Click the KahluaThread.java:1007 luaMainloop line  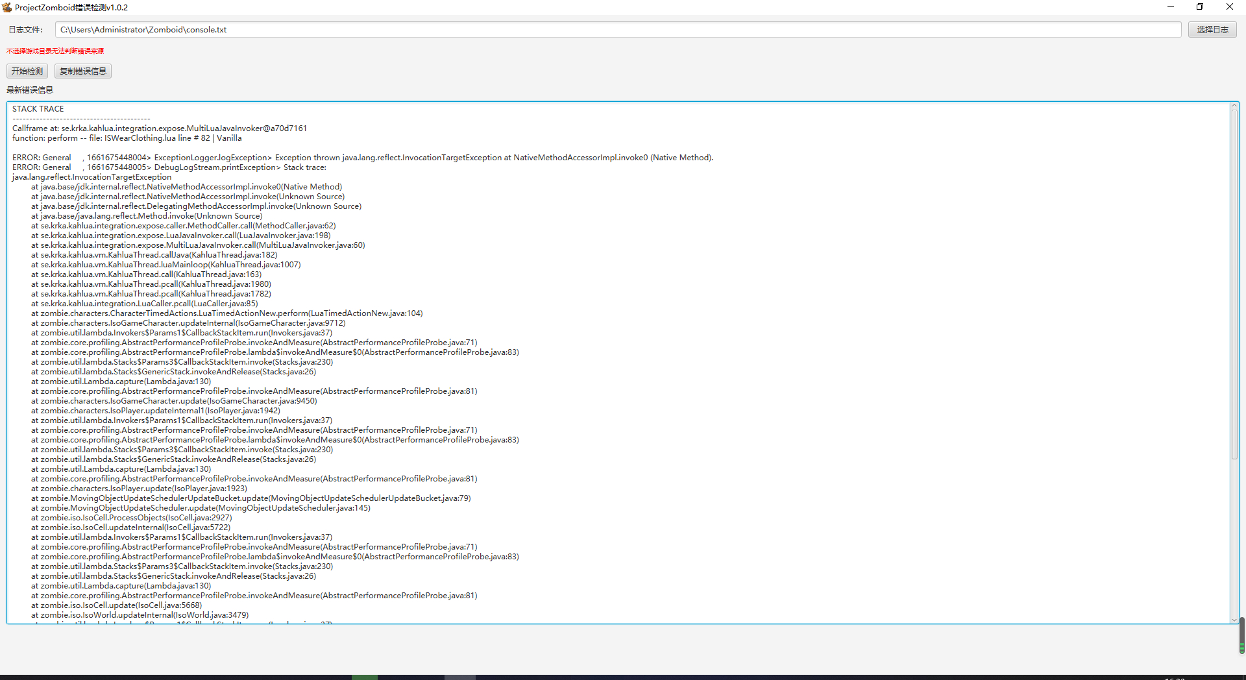click(x=166, y=265)
